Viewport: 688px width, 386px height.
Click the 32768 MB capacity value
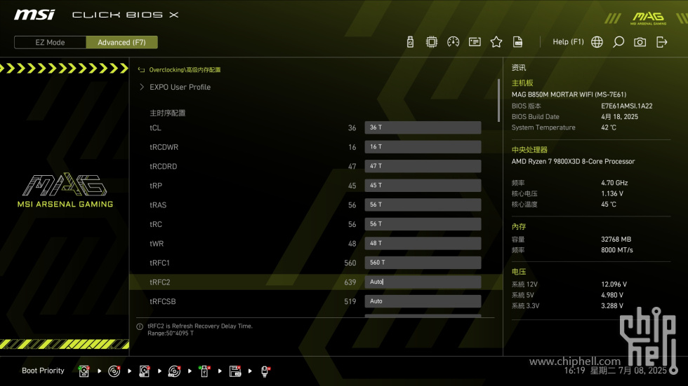click(x=616, y=239)
